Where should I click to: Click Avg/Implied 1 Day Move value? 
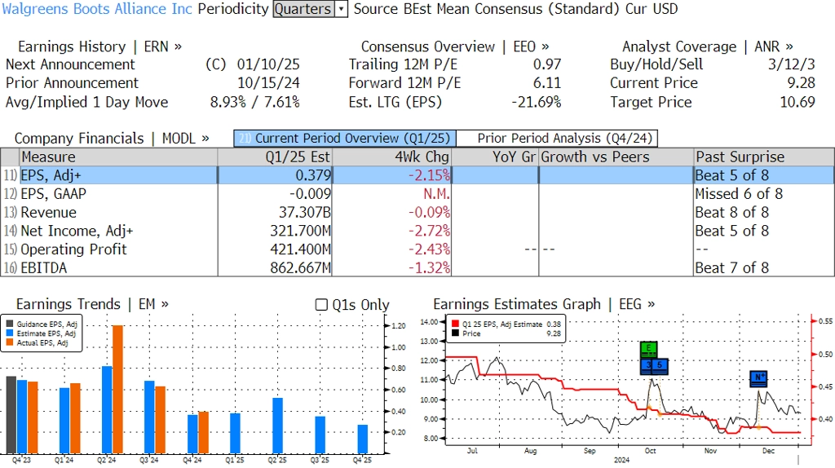(254, 102)
